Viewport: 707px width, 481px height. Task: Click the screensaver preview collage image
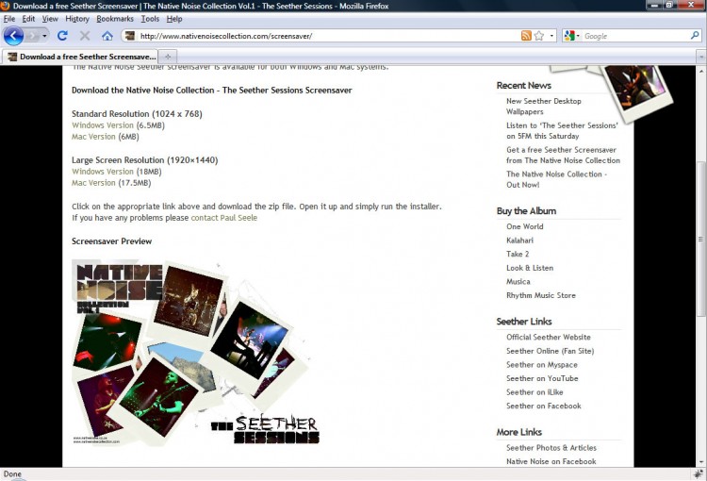[x=196, y=352]
